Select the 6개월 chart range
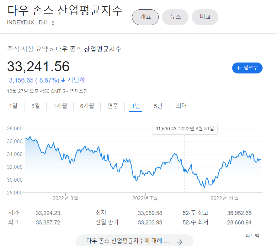Image resolution: width=277 pixels, height=246 pixels. click(87, 106)
